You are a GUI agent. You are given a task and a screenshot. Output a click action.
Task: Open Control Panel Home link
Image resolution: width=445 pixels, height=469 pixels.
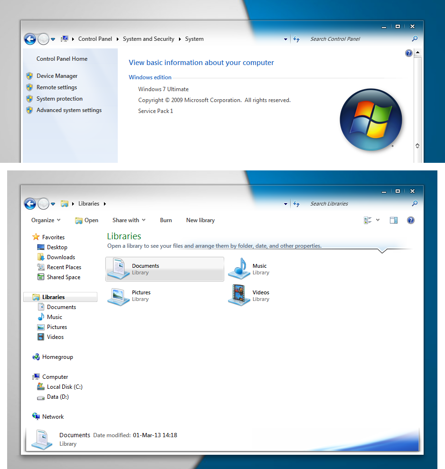(x=62, y=59)
